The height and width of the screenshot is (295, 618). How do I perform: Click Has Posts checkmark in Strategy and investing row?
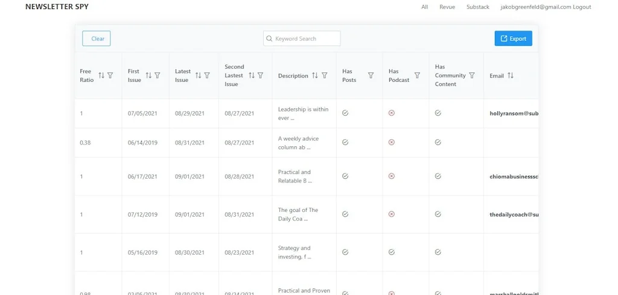click(345, 252)
